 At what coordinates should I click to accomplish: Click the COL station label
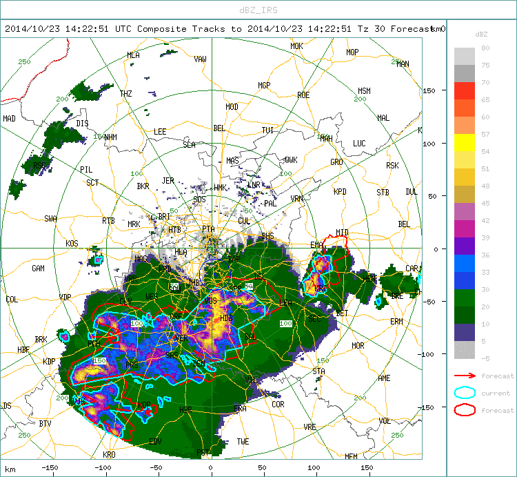click(12, 300)
